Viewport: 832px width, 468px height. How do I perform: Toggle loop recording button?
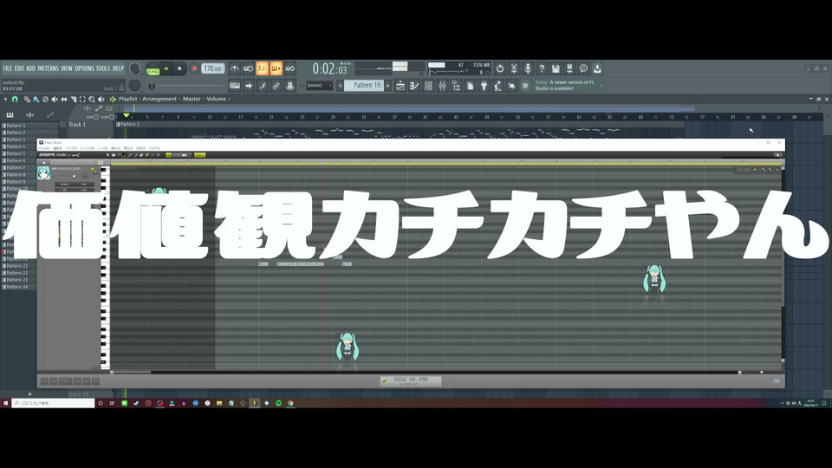[289, 68]
